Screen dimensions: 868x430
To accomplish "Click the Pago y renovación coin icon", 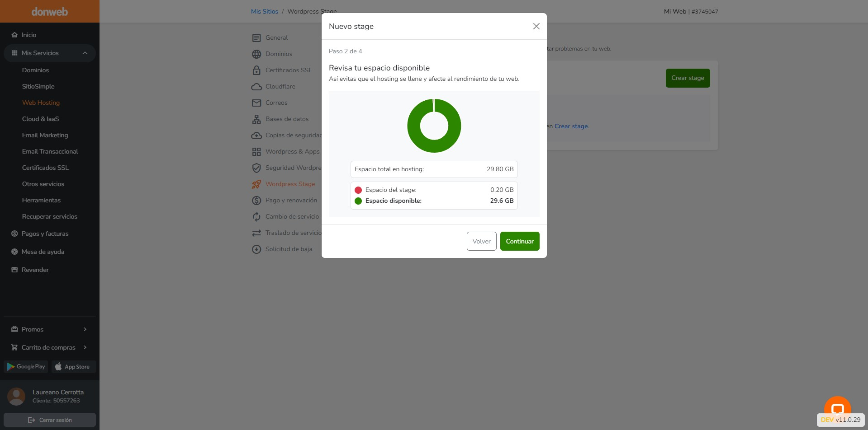I will click(x=256, y=201).
